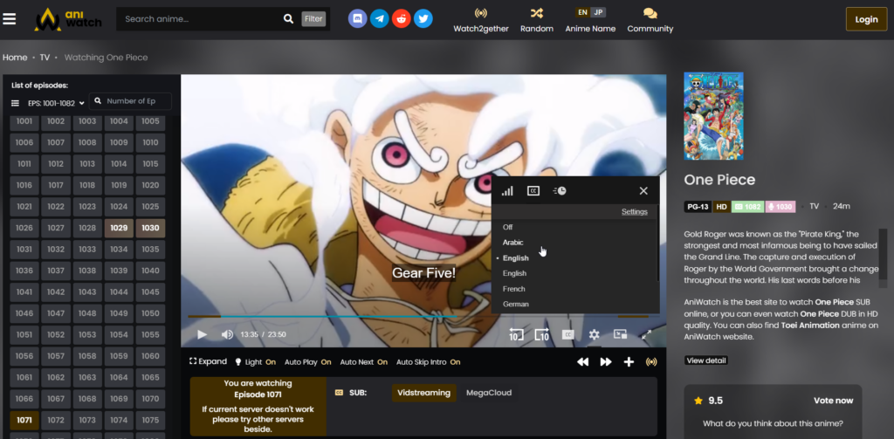The width and height of the screenshot is (894, 439).
Task: Open the hamburger sidebar menu
Action: [x=9, y=19]
